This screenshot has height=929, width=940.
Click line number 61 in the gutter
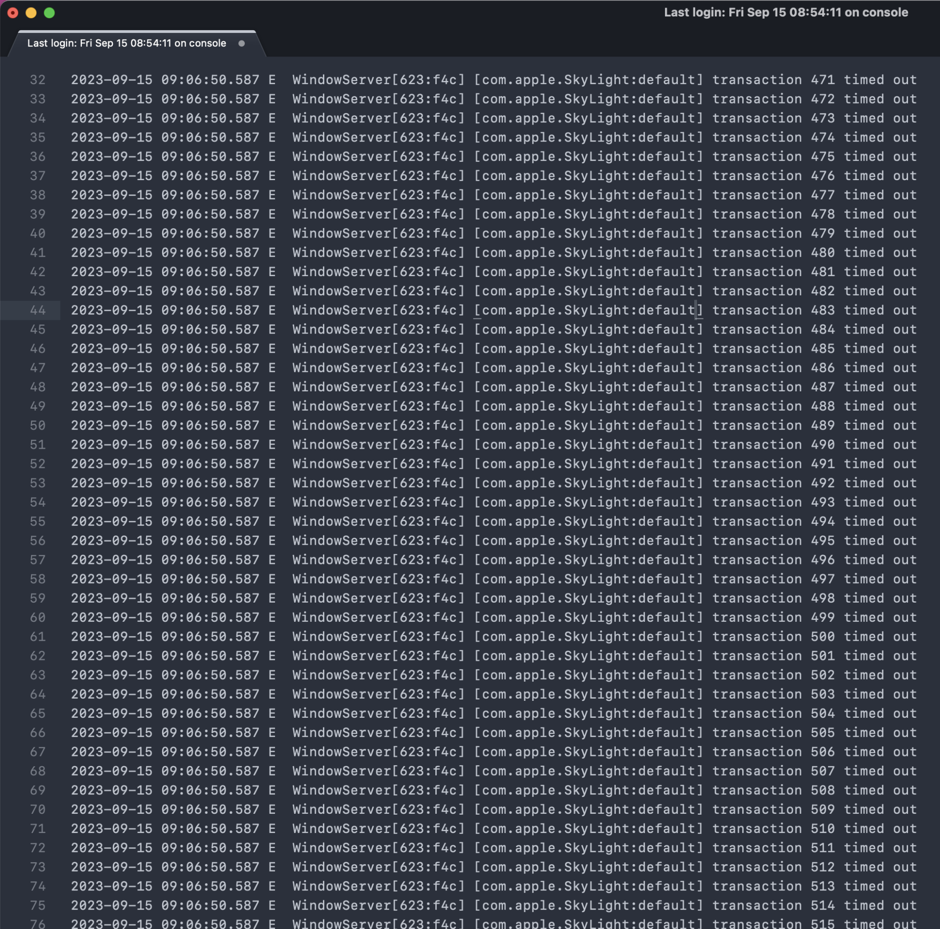click(x=38, y=636)
